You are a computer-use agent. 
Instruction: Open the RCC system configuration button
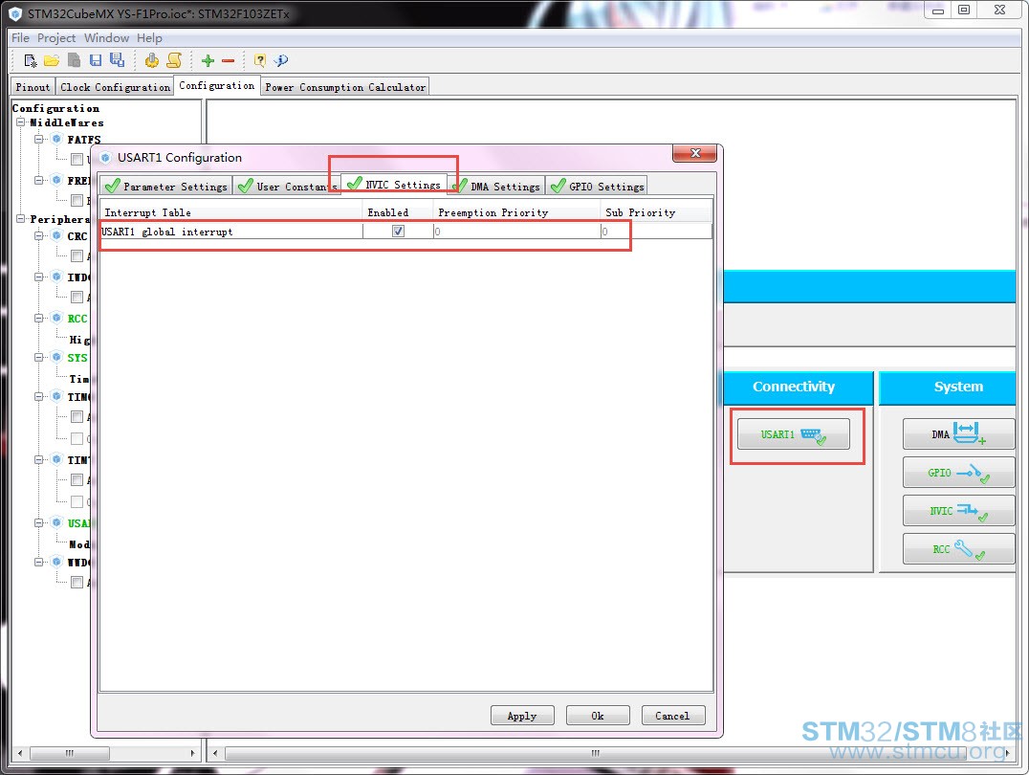[x=958, y=548]
